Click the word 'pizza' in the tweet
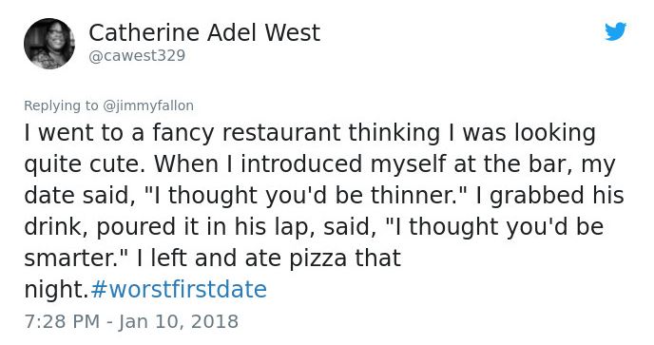The image size is (654, 345). [317, 259]
